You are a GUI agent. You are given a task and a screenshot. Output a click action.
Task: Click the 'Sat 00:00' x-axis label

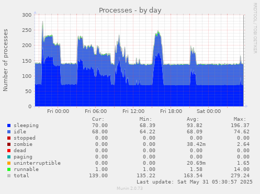point(209,111)
